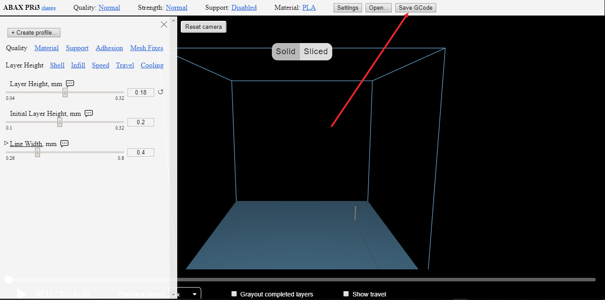The image size is (605, 300).
Task: Change the Quality Normal link
Action: pos(109,8)
